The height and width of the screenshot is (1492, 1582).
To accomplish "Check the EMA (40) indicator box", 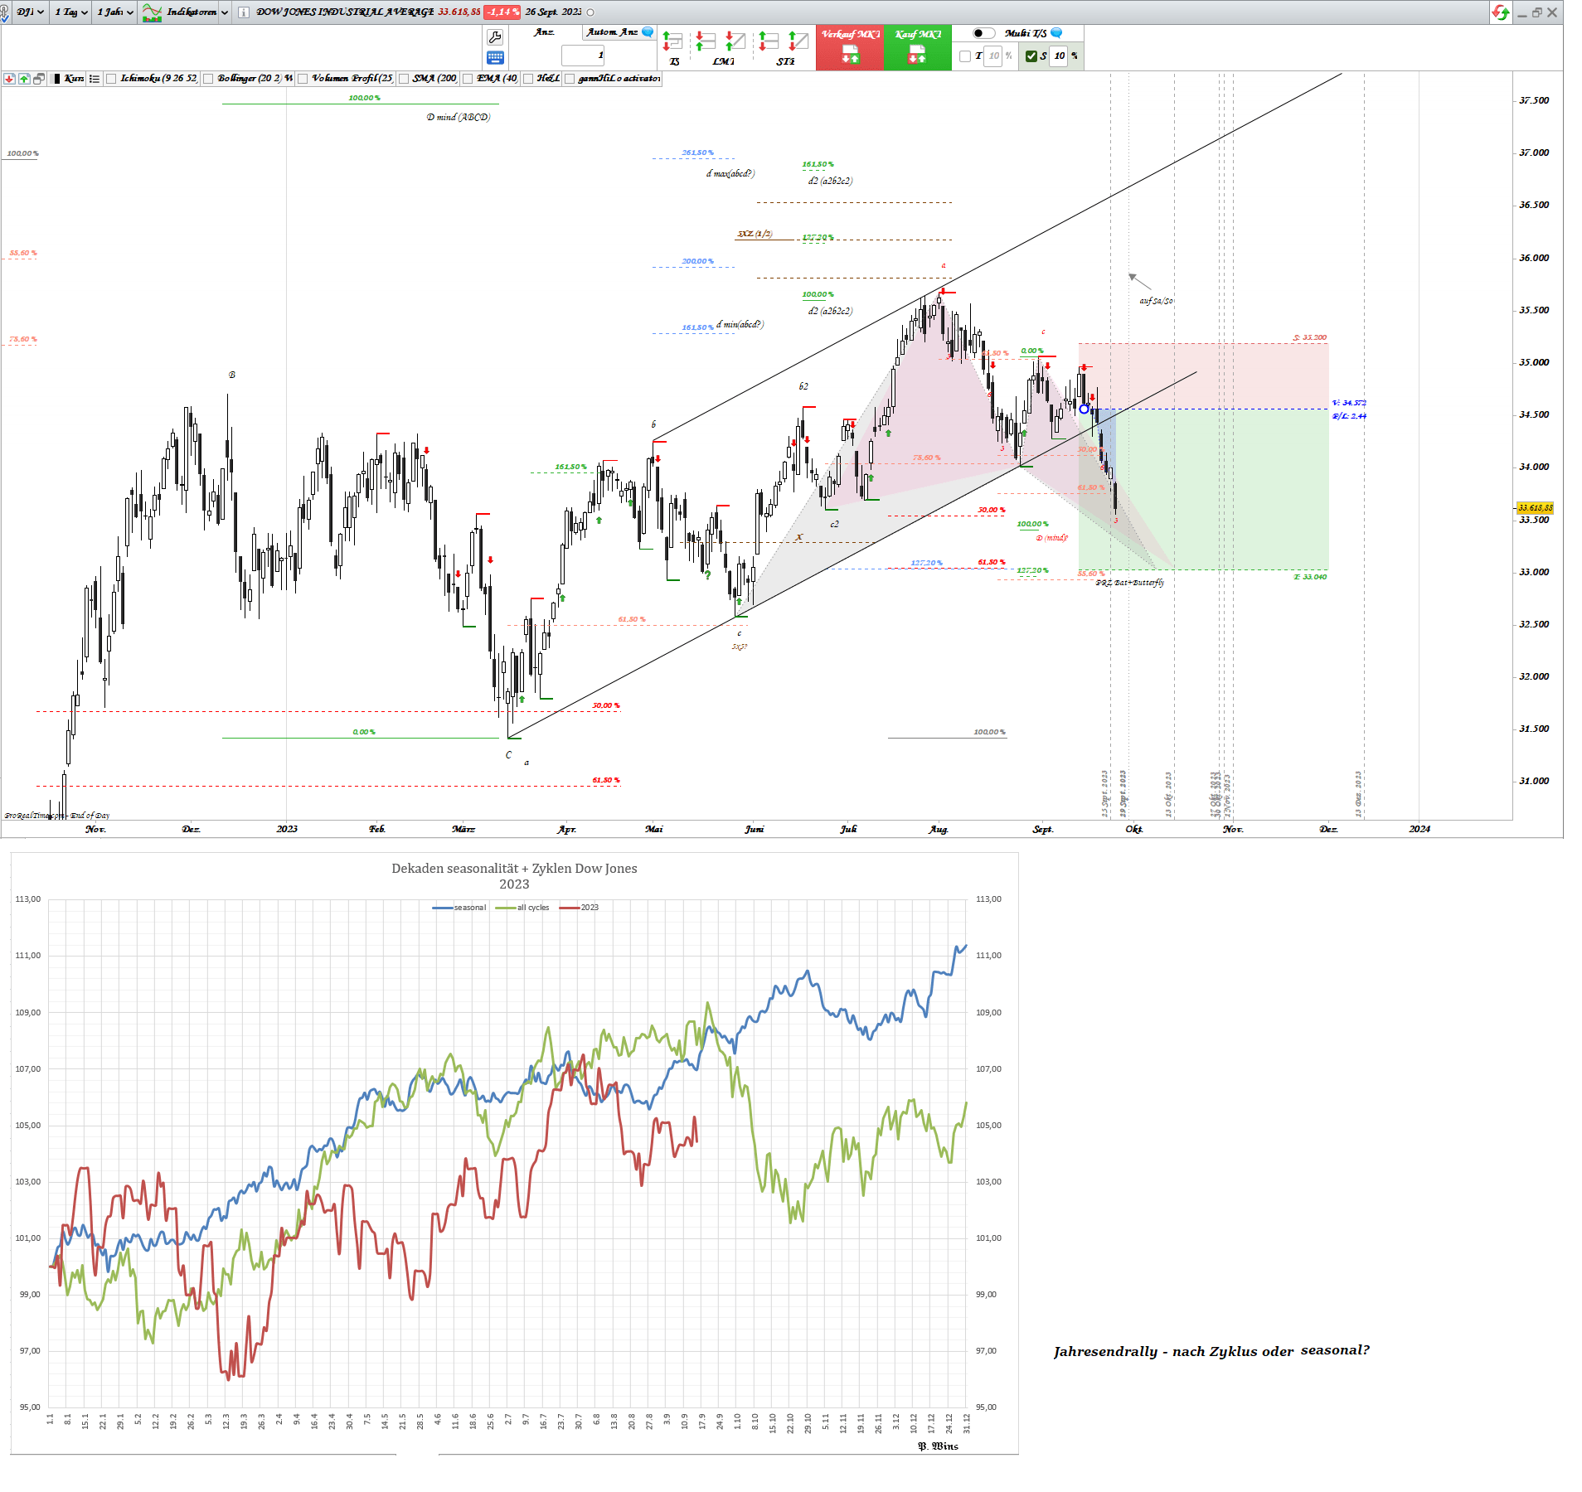I will point(468,79).
